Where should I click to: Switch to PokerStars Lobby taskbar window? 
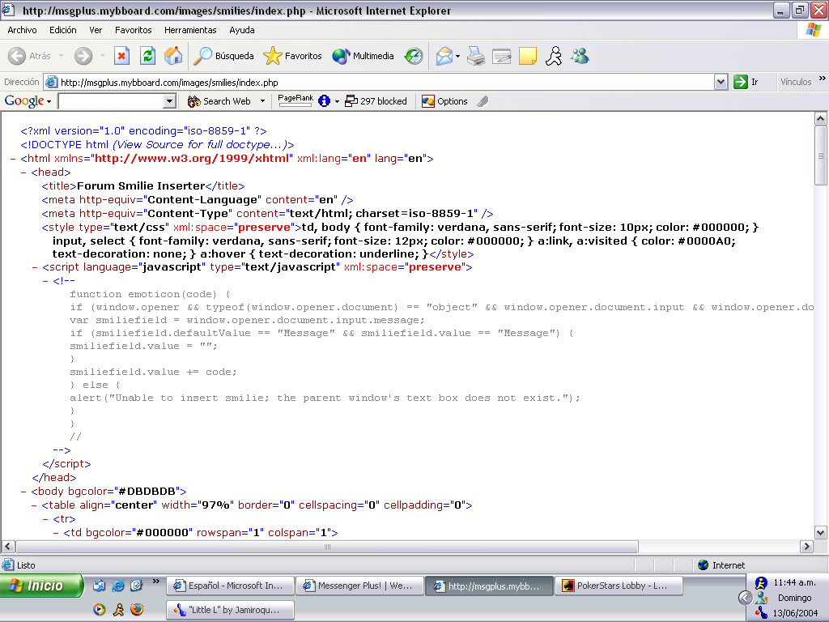(619, 586)
